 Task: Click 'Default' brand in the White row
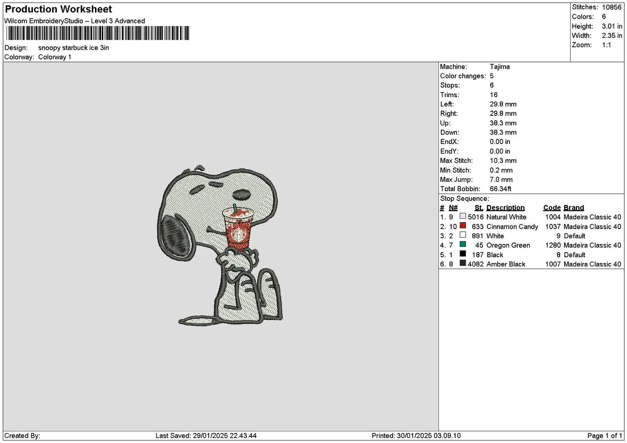click(574, 236)
